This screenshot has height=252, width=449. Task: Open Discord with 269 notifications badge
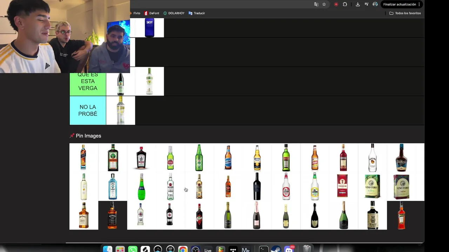pos(289,249)
